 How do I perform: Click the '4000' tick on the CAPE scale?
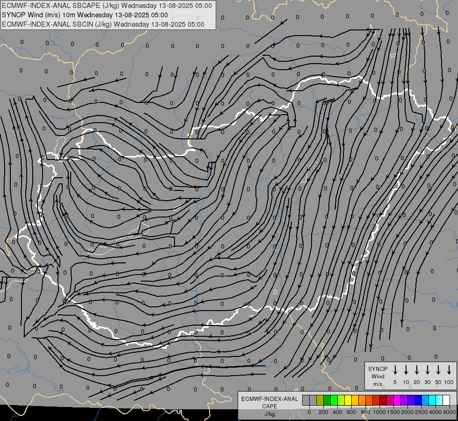[436, 412]
